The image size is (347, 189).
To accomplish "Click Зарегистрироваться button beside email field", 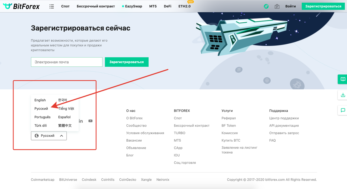I will (127, 62).
